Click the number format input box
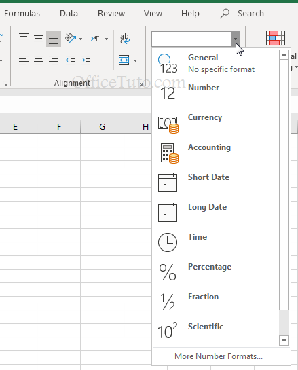 tap(191, 39)
